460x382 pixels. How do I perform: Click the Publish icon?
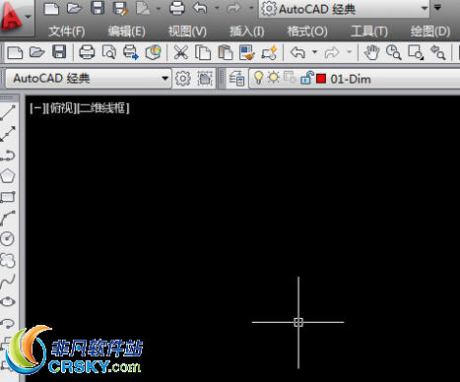tap(131, 52)
